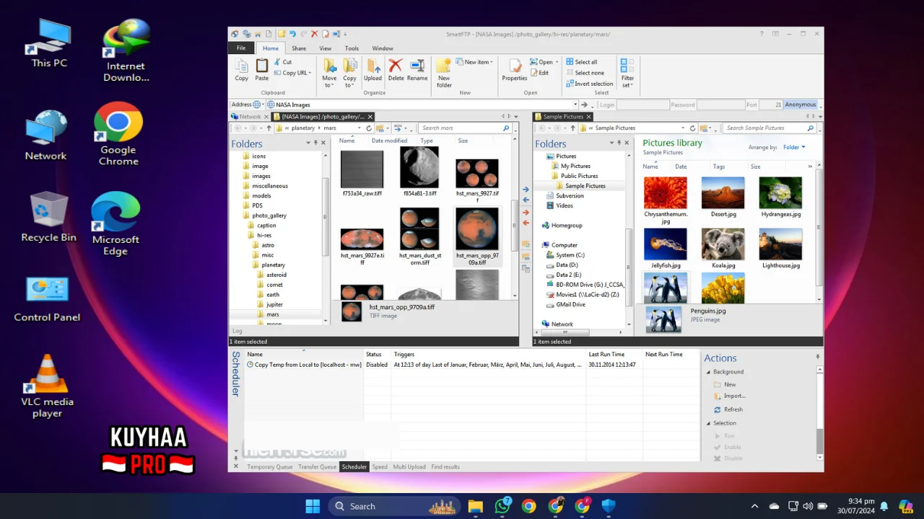Close the NASA Images photo_gallery tab
This screenshot has width=924, height=519.
pyautogui.click(x=370, y=117)
